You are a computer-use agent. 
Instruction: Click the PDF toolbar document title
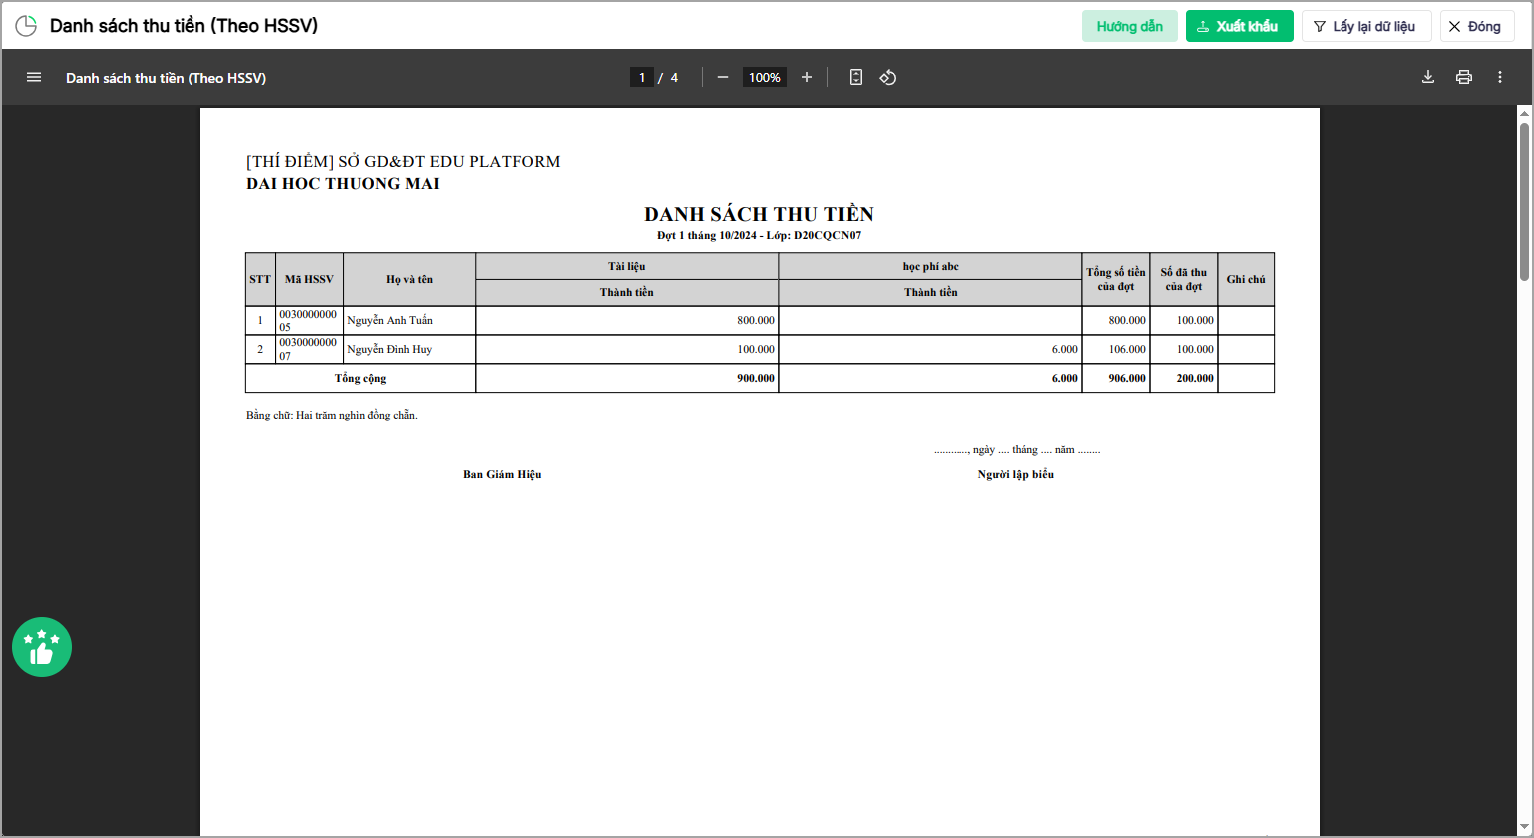pos(166,77)
